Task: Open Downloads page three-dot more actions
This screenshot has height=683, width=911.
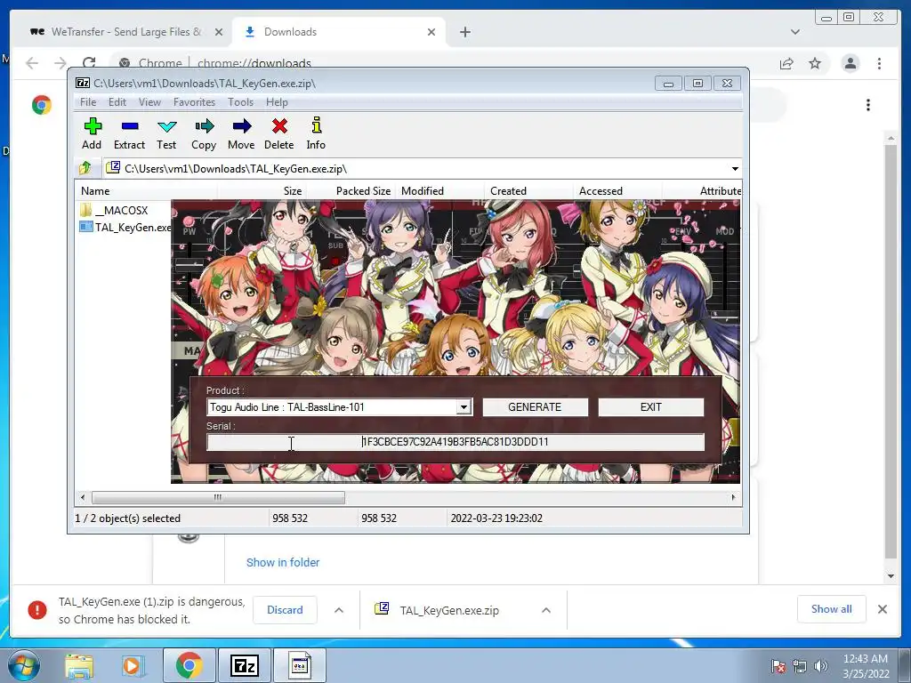Action: [x=868, y=105]
